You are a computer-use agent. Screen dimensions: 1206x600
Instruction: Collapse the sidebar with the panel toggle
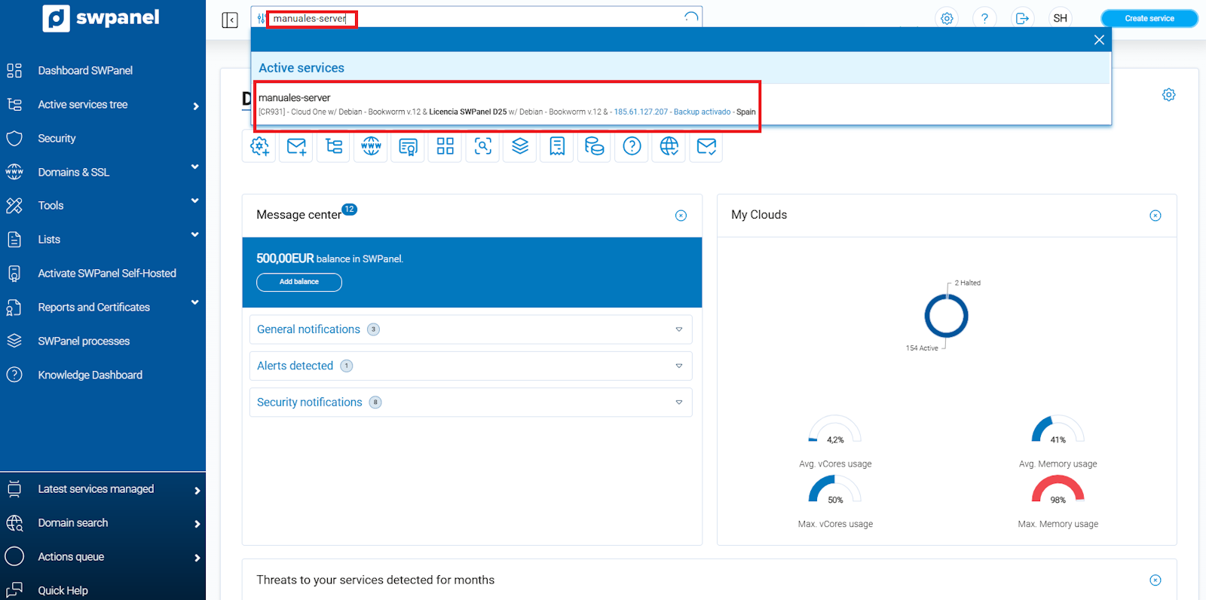(x=230, y=20)
